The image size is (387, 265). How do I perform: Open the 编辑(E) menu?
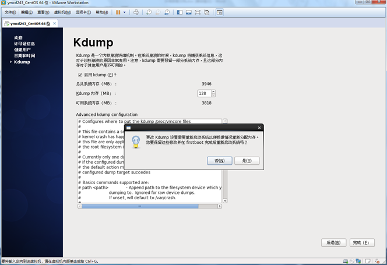[26, 12]
